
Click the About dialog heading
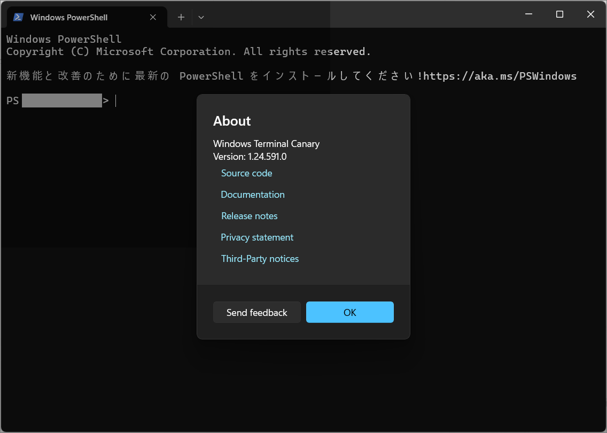tap(232, 121)
